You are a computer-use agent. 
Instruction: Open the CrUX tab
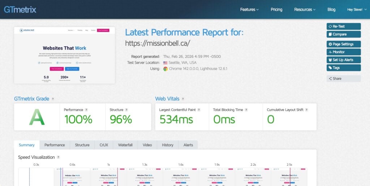(x=104, y=145)
